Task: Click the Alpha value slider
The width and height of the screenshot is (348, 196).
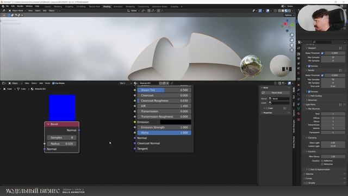Action: coord(164,133)
